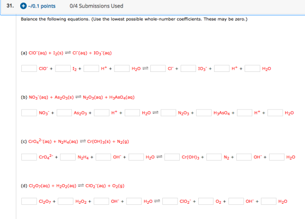The height and width of the screenshot is (219, 305).
Task: Select the NO3⁻ coefficient box in (b)
Action: tap(29, 113)
